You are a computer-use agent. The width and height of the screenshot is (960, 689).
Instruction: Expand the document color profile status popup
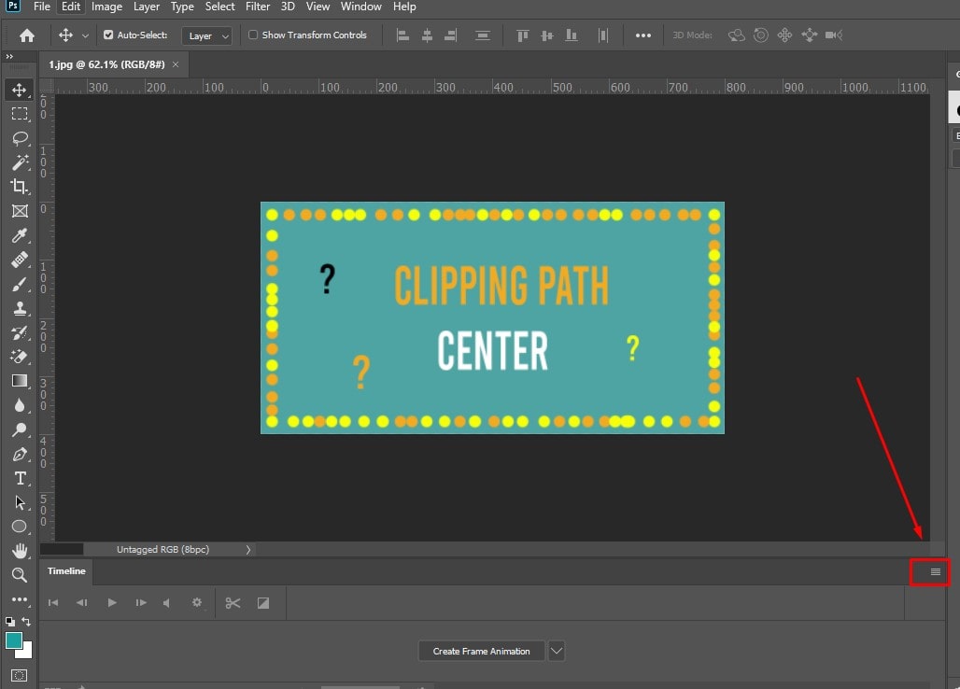click(247, 549)
